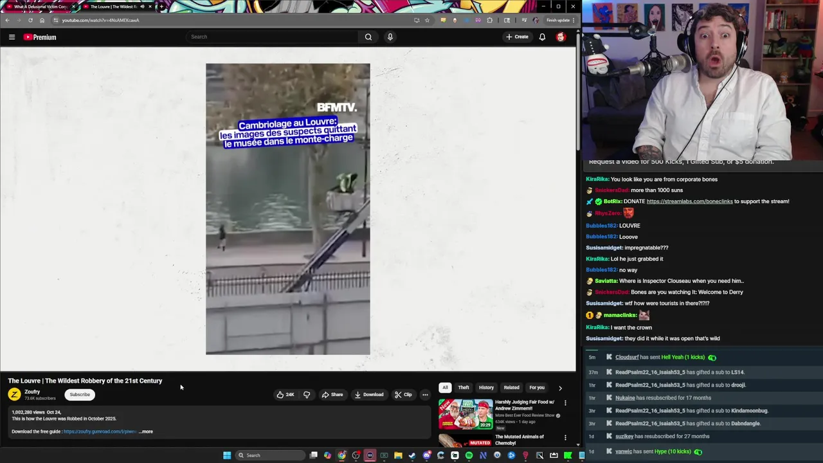The height and width of the screenshot is (463, 823).
Task: Open options for Mutated Animals of Chernobyl video
Action: pos(565,438)
